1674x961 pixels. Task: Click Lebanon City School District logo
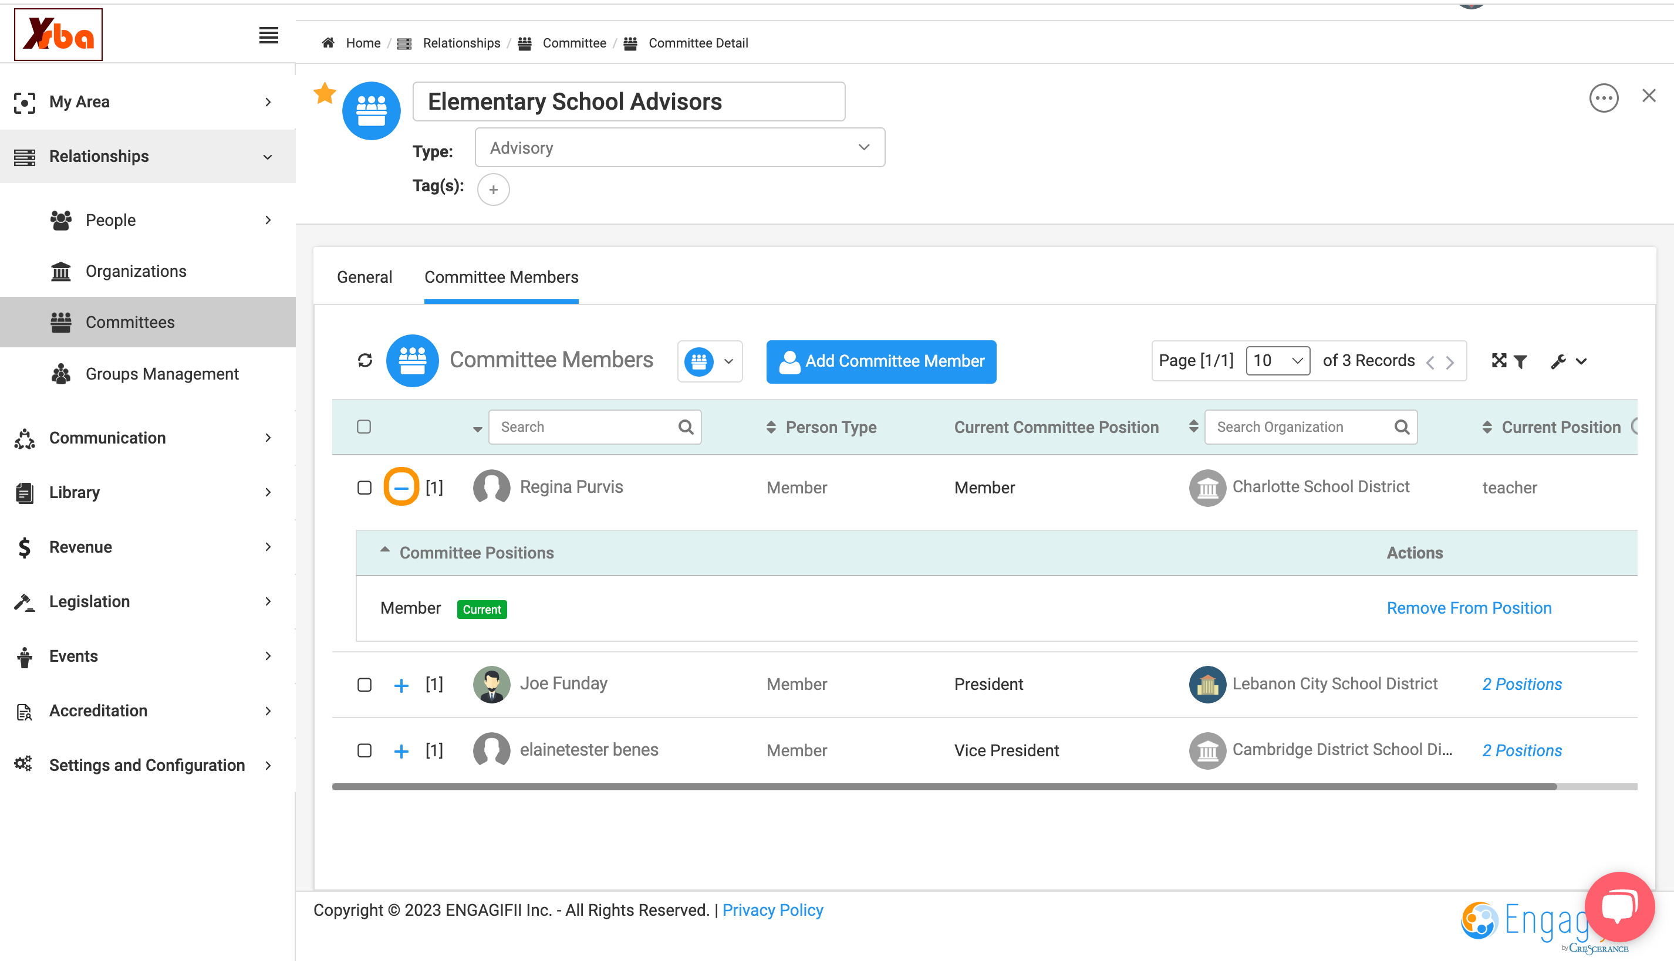tap(1207, 684)
